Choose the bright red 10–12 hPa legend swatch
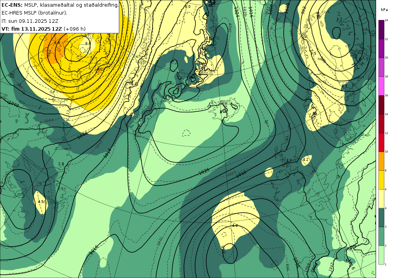The image size is (393, 278). point(382,142)
